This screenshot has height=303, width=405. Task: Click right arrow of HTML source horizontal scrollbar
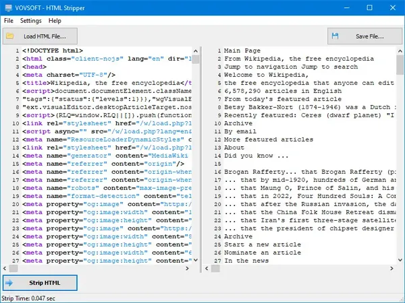187,269
